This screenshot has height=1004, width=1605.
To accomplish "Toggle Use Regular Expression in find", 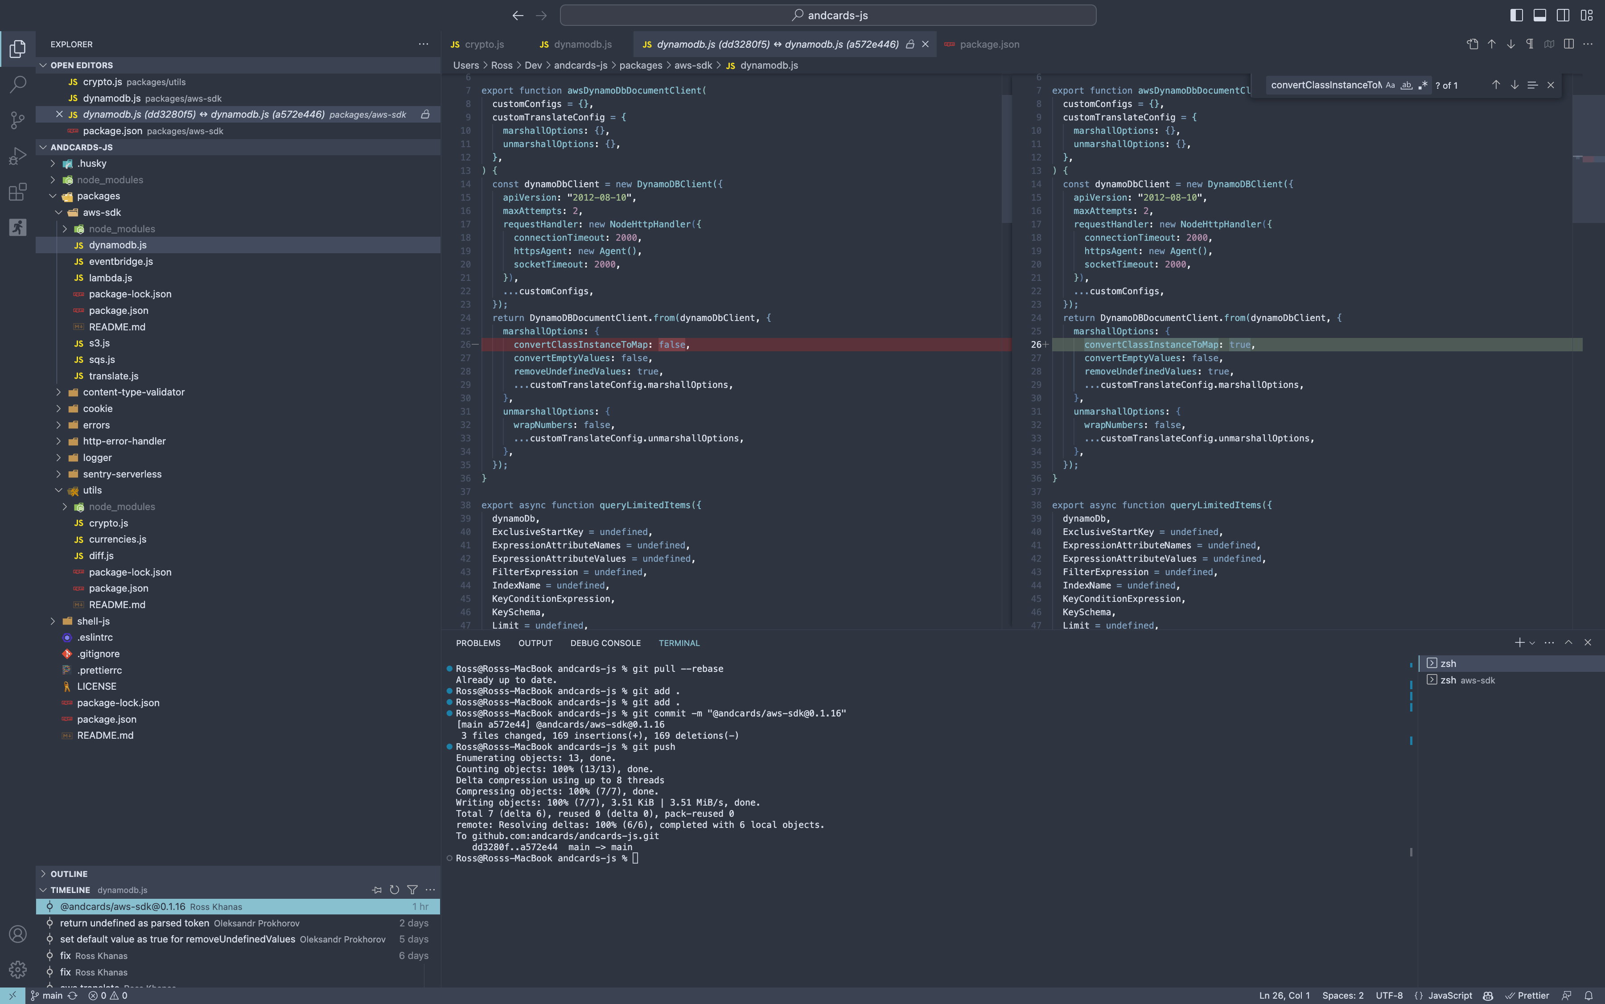I will [x=1422, y=85].
